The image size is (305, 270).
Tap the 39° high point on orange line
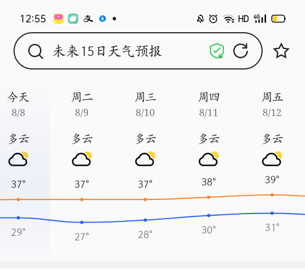click(x=272, y=195)
